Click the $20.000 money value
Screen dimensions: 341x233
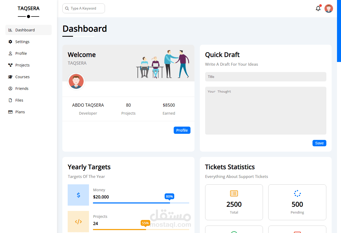[x=101, y=197]
